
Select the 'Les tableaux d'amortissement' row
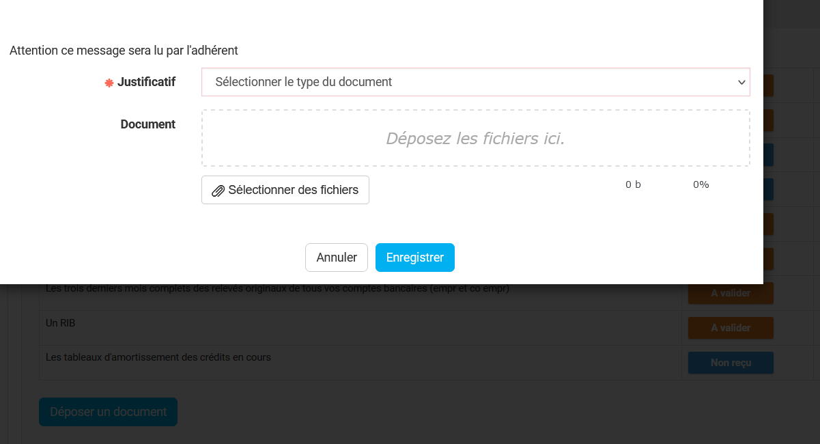click(x=158, y=357)
